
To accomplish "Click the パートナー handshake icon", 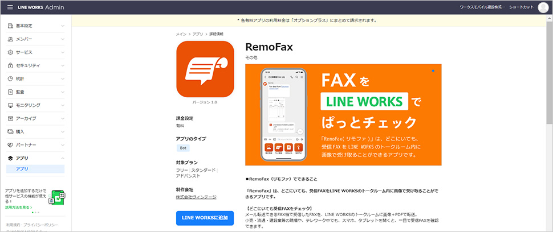I will click(10, 145).
